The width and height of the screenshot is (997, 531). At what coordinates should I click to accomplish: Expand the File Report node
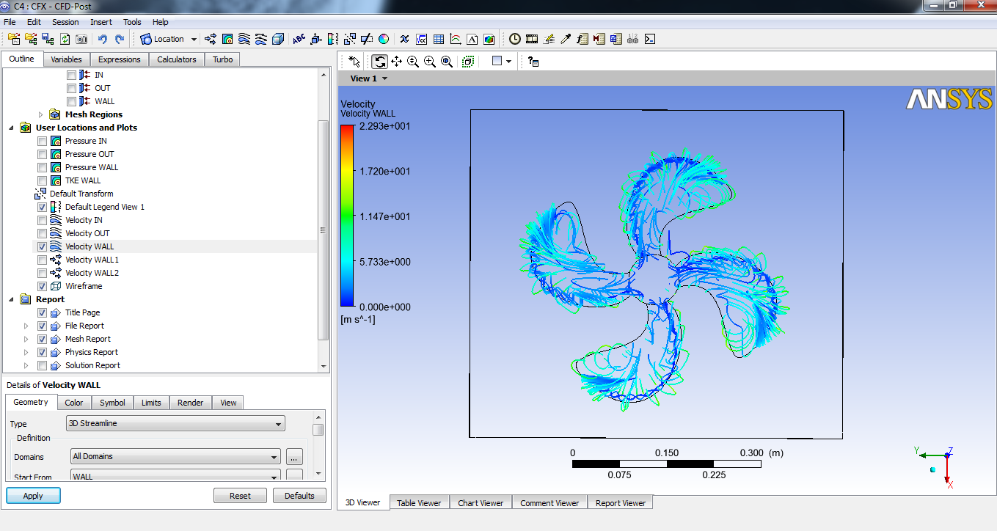point(26,326)
